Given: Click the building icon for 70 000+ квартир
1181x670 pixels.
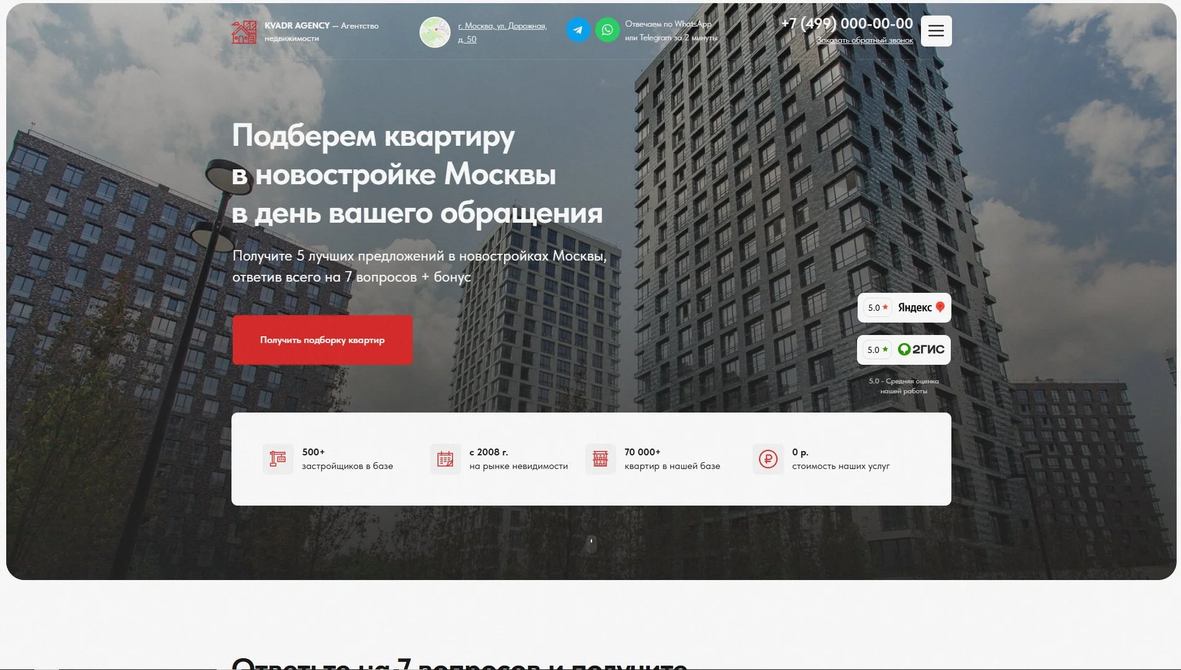Looking at the screenshot, I should 601,459.
